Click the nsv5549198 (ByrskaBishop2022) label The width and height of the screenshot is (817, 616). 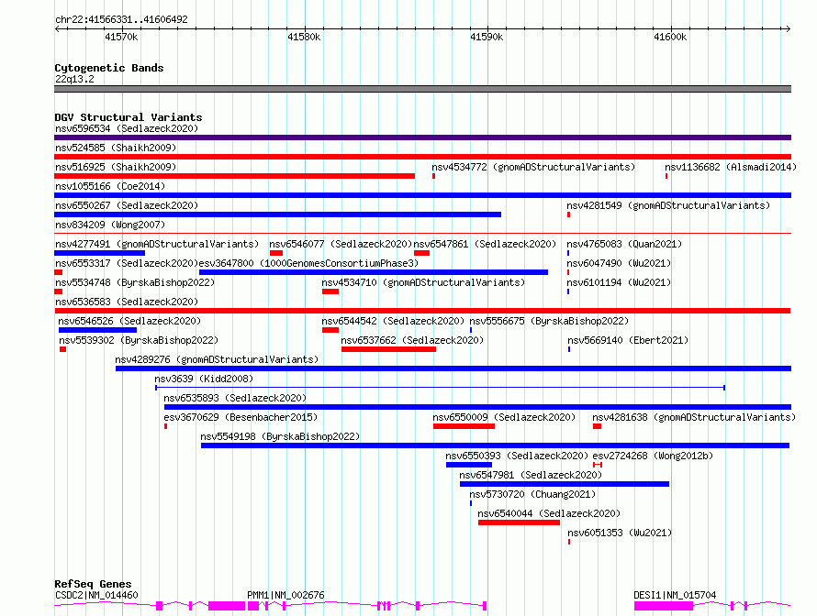(280, 436)
